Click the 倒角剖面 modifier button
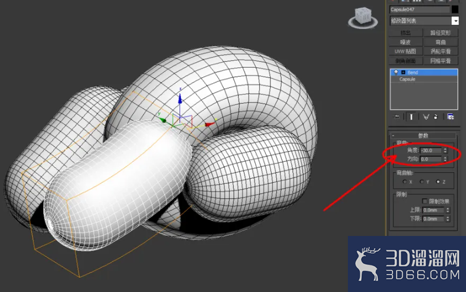 pyautogui.click(x=405, y=61)
